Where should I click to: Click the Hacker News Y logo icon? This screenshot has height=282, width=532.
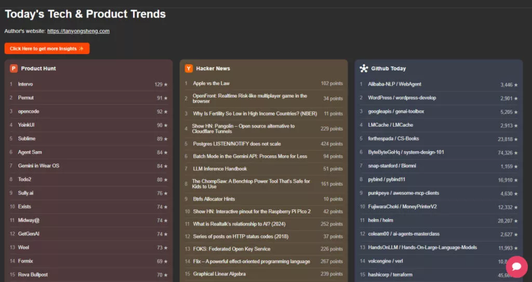189,69
